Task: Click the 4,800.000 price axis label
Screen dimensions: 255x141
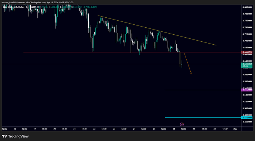Action: (x=247, y=7)
